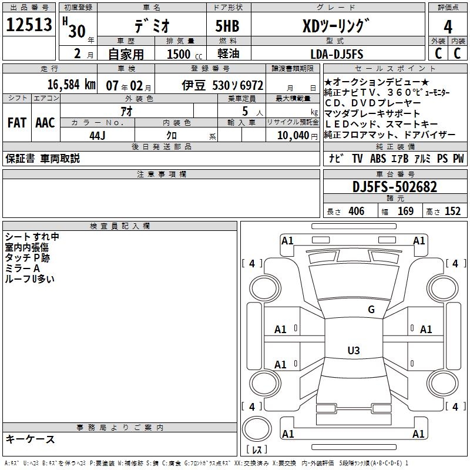
Task: Click the color number 44J
Action: click(98, 136)
